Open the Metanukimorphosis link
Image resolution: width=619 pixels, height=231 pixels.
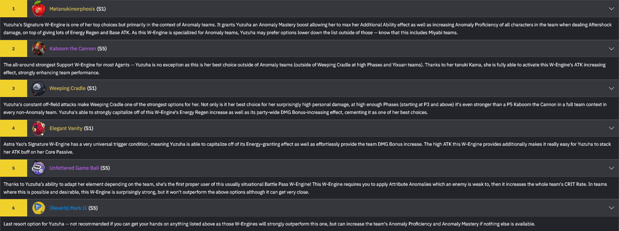click(72, 9)
